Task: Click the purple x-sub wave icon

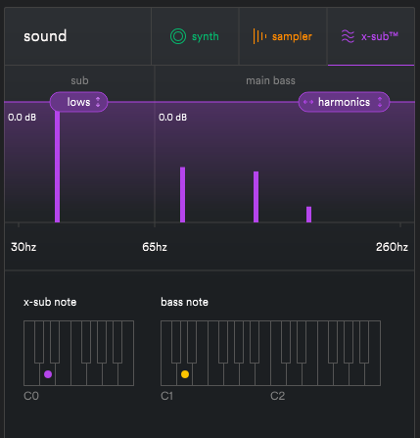Action: point(348,36)
